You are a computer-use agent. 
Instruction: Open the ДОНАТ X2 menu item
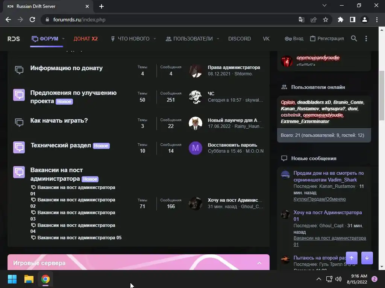(x=86, y=39)
